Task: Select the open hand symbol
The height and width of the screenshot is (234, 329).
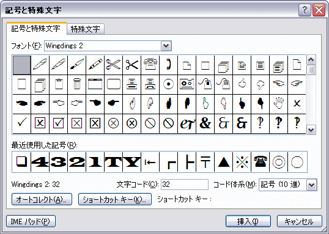Action: [278, 104]
